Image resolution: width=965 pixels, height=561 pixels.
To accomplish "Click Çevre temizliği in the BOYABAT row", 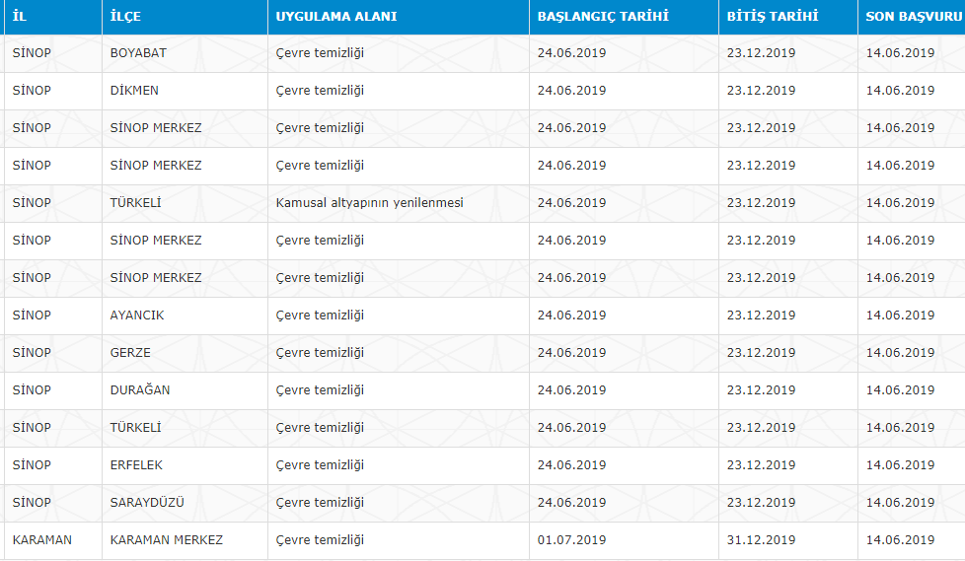I will [320, 53].
